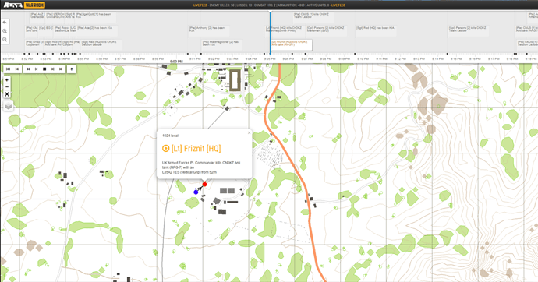The height and width of the screenshot is (282, 538).
Task: Stop the event playback
Action: pyautogui.click(x=44, y=69)
